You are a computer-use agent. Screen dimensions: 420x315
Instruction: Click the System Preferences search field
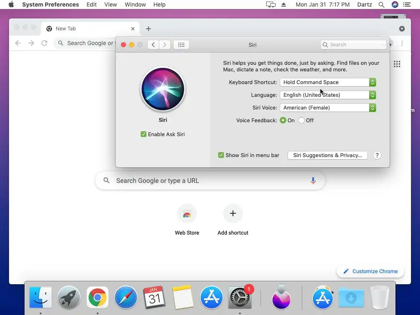(x=353, y=45)
